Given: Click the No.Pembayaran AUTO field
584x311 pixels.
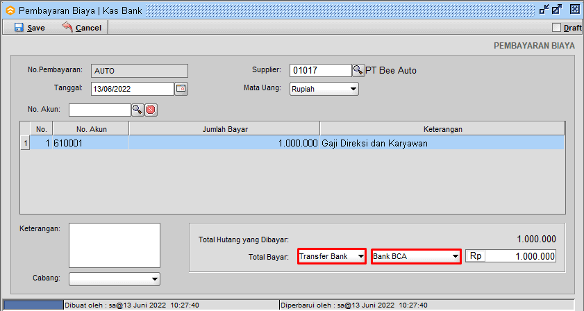Looking at the screenshot, I should tap(140, 71).
